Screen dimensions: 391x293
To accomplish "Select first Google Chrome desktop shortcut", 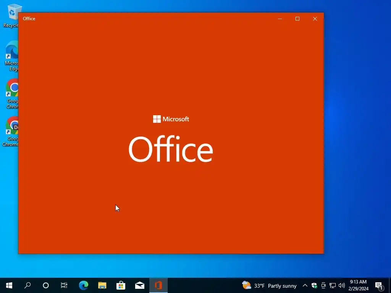I will pyautogui.click(x=12, y=94).
